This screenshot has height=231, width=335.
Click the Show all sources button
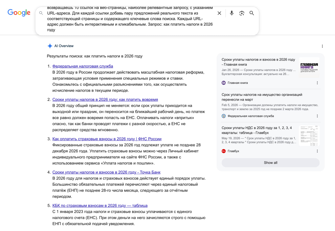pos(271,163)
